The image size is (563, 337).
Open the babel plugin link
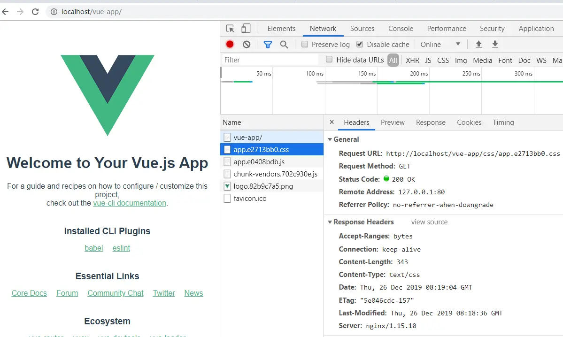coord(94,248)
